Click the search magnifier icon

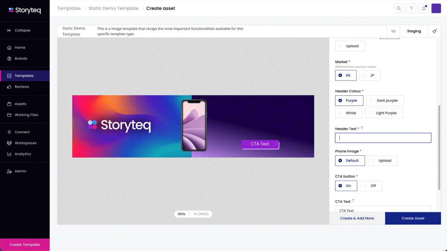[x=399, y=9]
